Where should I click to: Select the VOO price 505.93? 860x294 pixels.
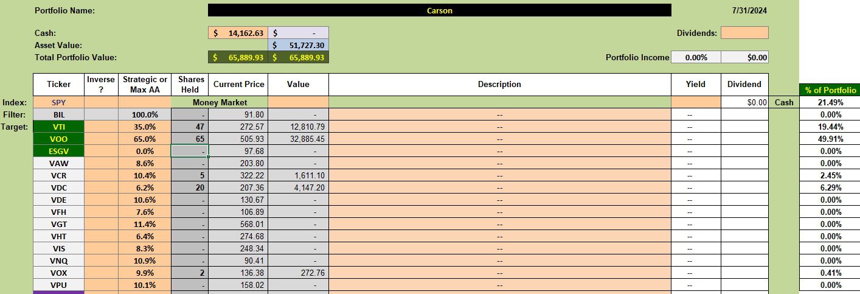pyautogui.click(x=238, y=139)
